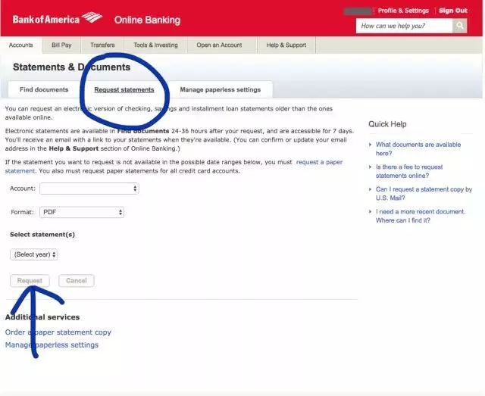This screenshot has width=485, height=396.
Task: Click 'How can we help you?' search field
Action: (405, 26)
